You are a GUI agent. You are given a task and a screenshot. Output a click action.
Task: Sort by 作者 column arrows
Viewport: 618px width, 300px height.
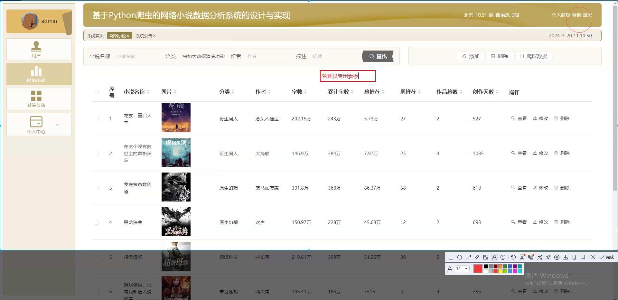(x=269, y=92)
